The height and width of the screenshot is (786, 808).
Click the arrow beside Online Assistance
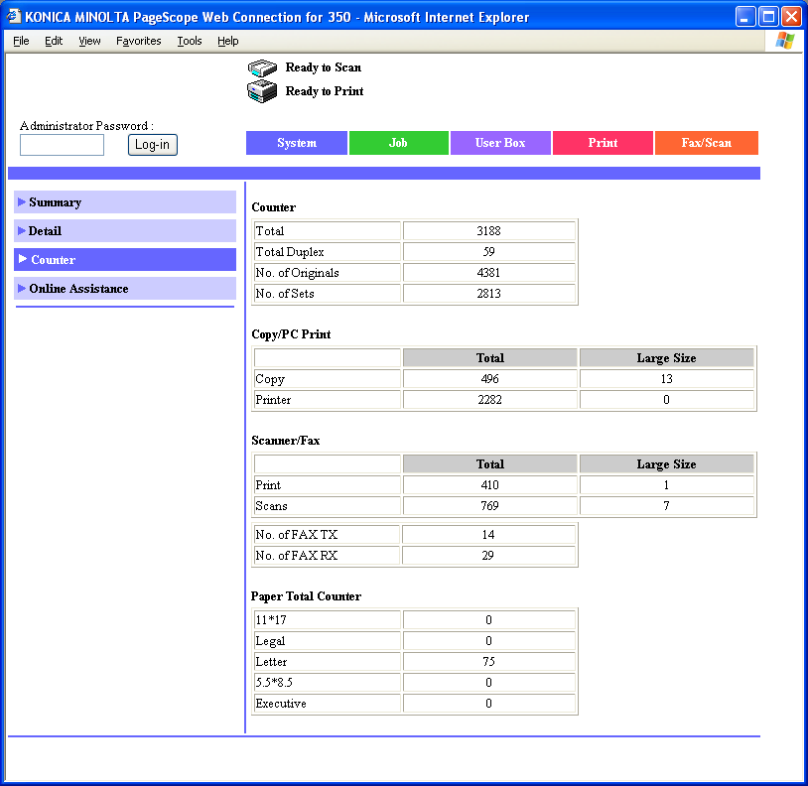point(22,289)
